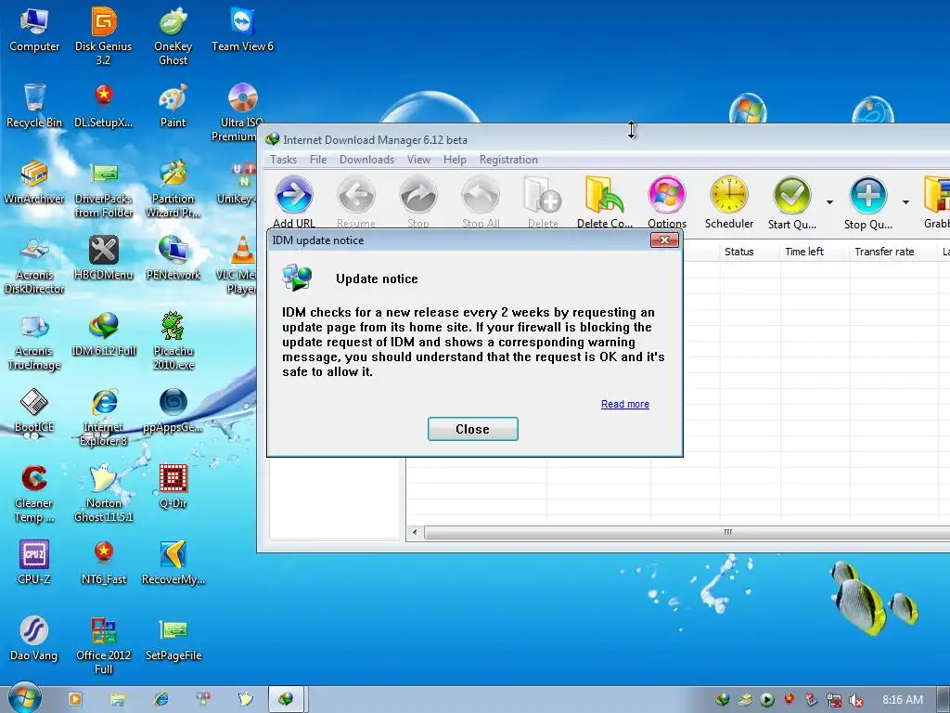The height and width of the screenshot is (713, 950).
Task: Dismiss the IDM update notice with X
Action: [x=664, y=240]
